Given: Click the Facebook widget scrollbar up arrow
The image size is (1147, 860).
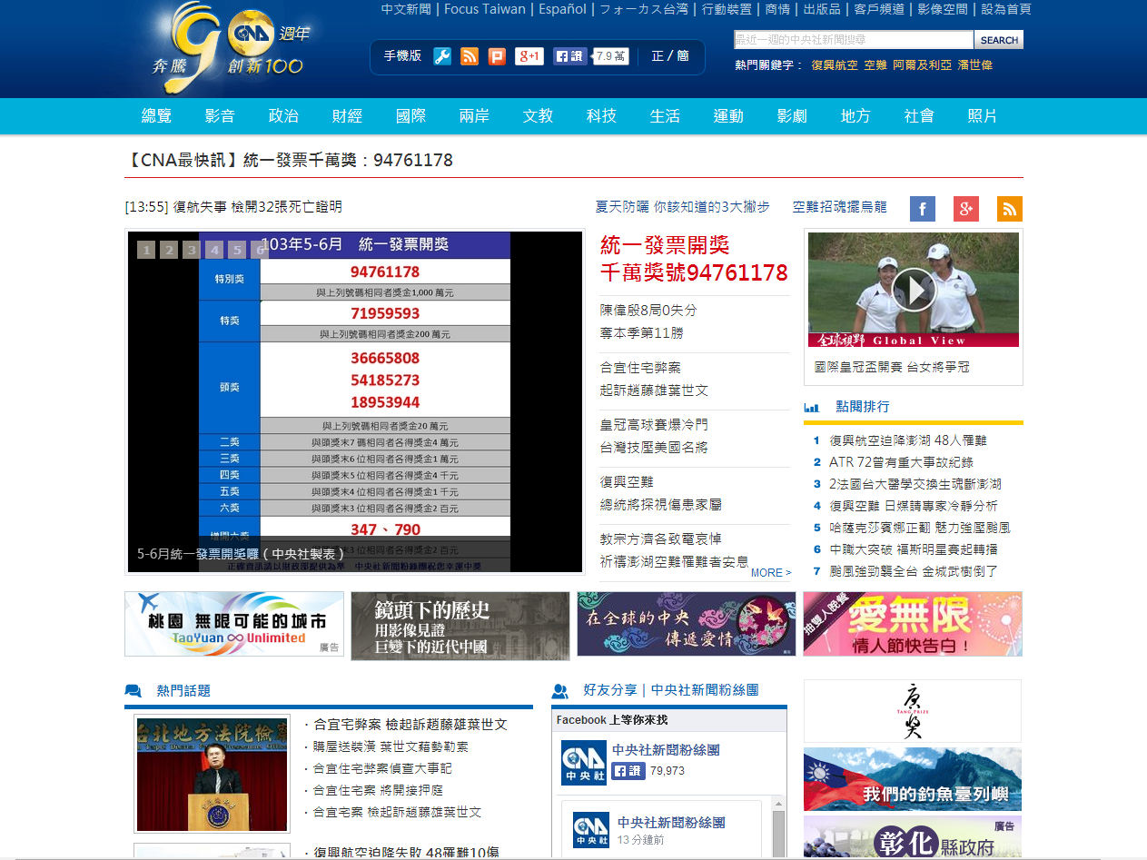Looking at the screenshot, I should (x=778, y=805).
